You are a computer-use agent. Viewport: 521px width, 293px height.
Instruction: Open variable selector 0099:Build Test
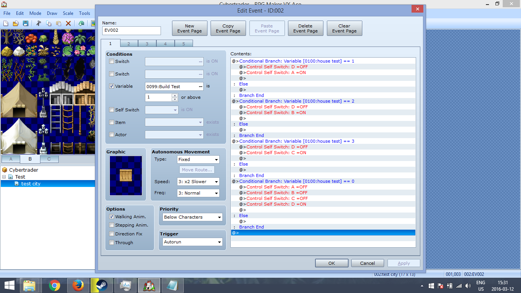[174, 87]
